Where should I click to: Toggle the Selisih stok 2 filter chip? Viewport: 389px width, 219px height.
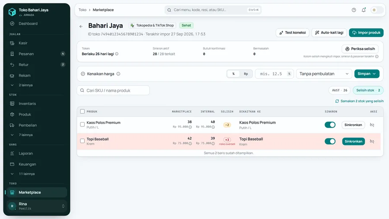(368, 90)
